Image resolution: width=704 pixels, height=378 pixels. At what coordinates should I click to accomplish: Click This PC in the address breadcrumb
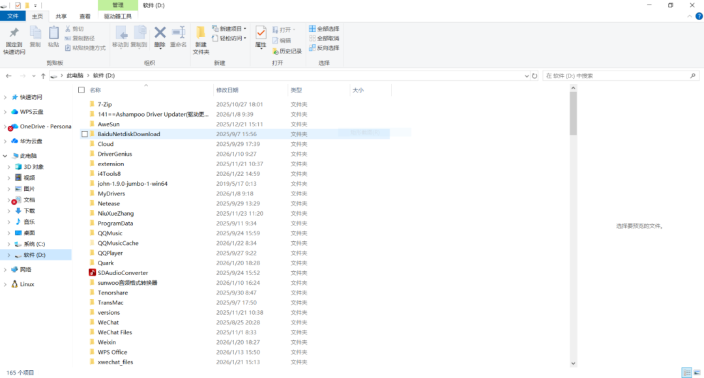(x=74, y=76)
